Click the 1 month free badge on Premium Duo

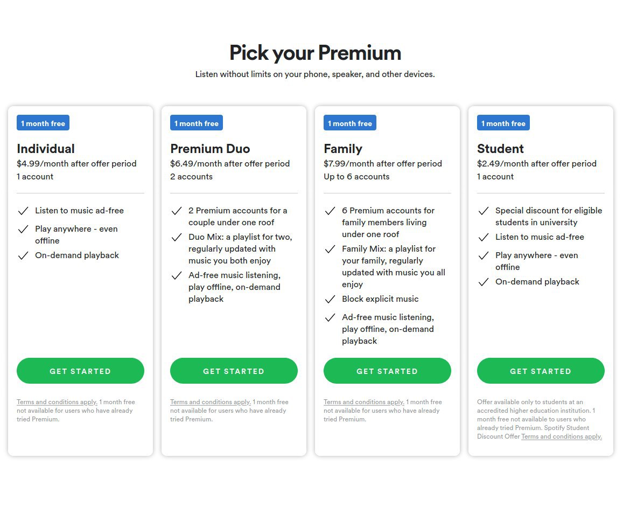tap(197, 123)
